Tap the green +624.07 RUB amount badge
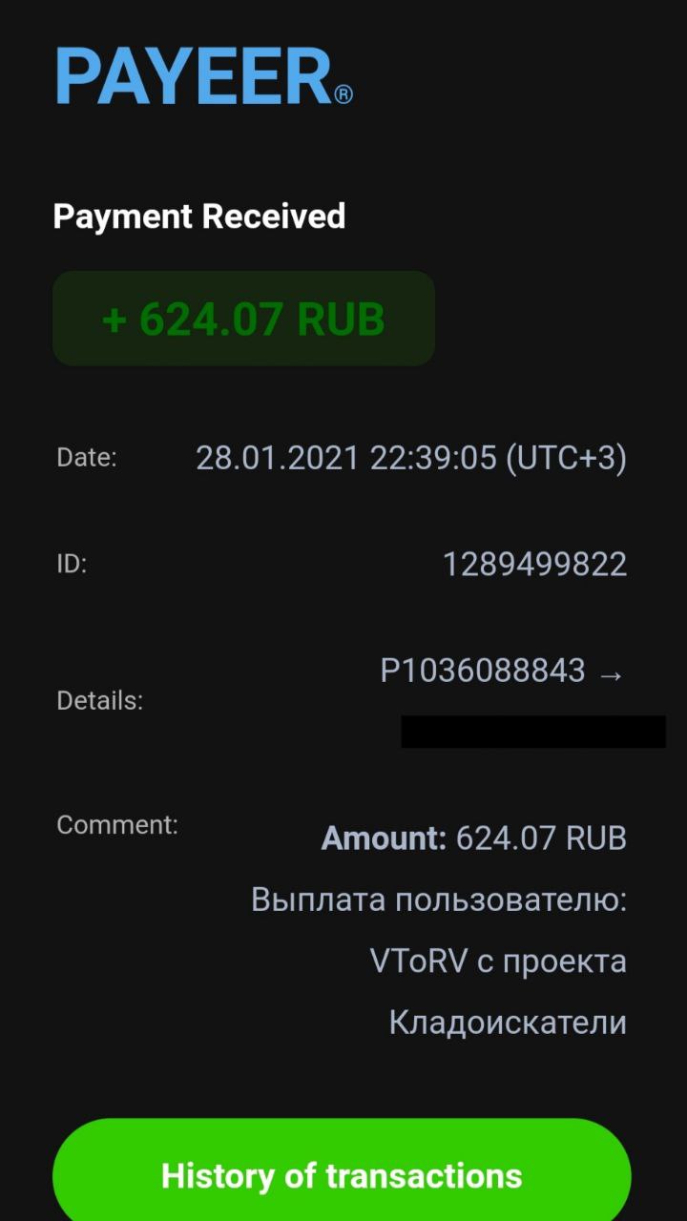Image resolution: width=687 pixels, height=1221 pixels. pos(243,319)
